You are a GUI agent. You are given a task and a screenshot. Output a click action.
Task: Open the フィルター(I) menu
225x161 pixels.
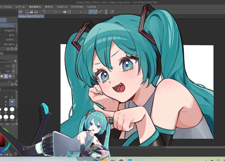(62, 7)
